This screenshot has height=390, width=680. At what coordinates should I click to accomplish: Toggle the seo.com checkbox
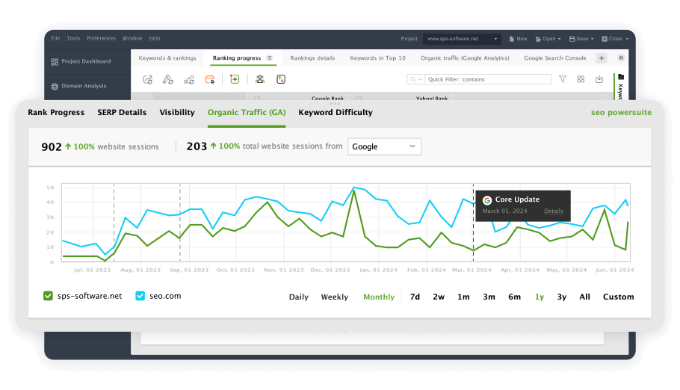click(140, 296)
